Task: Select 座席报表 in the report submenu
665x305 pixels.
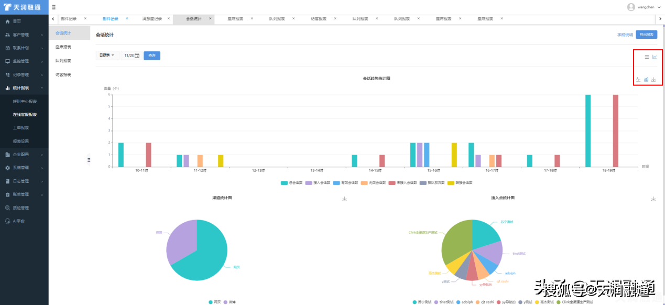Action: coord(63,47)
